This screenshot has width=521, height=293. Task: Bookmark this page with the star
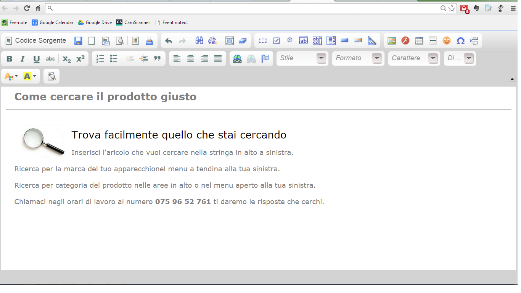click(452, 8)
